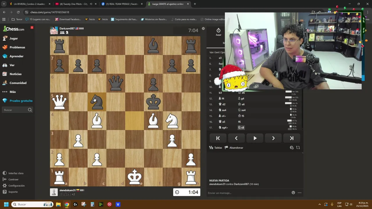Viewport: 372px width, 209px height.
Task: Offer a draw with Tablas
Action: click(216, 148)
